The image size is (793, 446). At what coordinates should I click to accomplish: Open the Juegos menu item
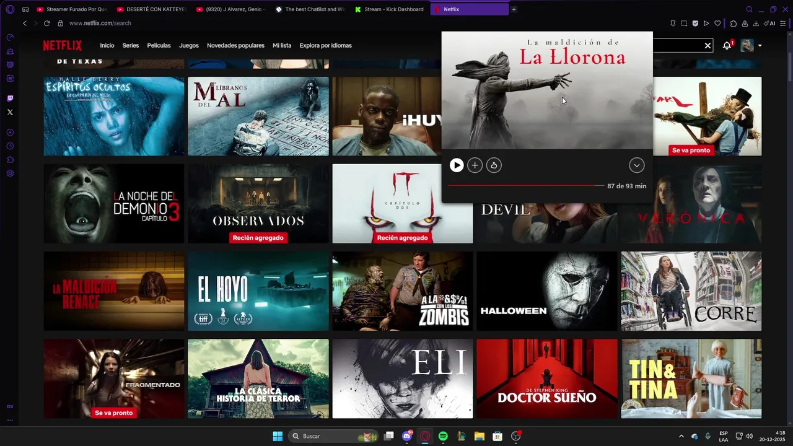coord(189,45)
